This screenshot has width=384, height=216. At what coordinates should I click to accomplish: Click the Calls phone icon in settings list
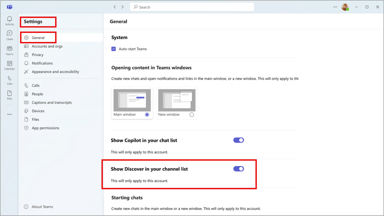27,85
